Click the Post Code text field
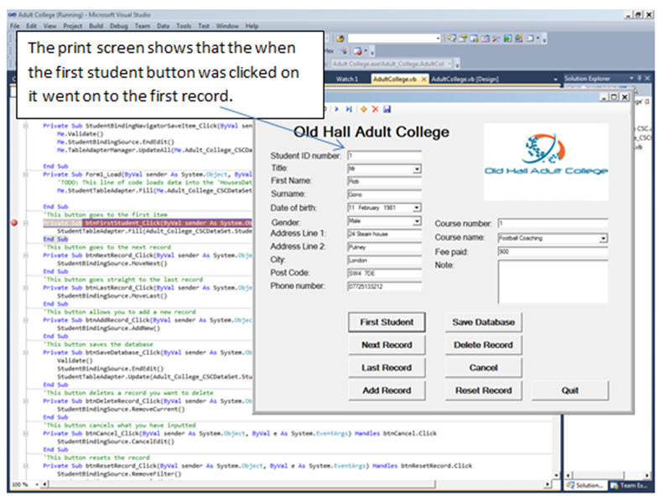The width and height of the screenshot is (659, 501). click(384, 273)
